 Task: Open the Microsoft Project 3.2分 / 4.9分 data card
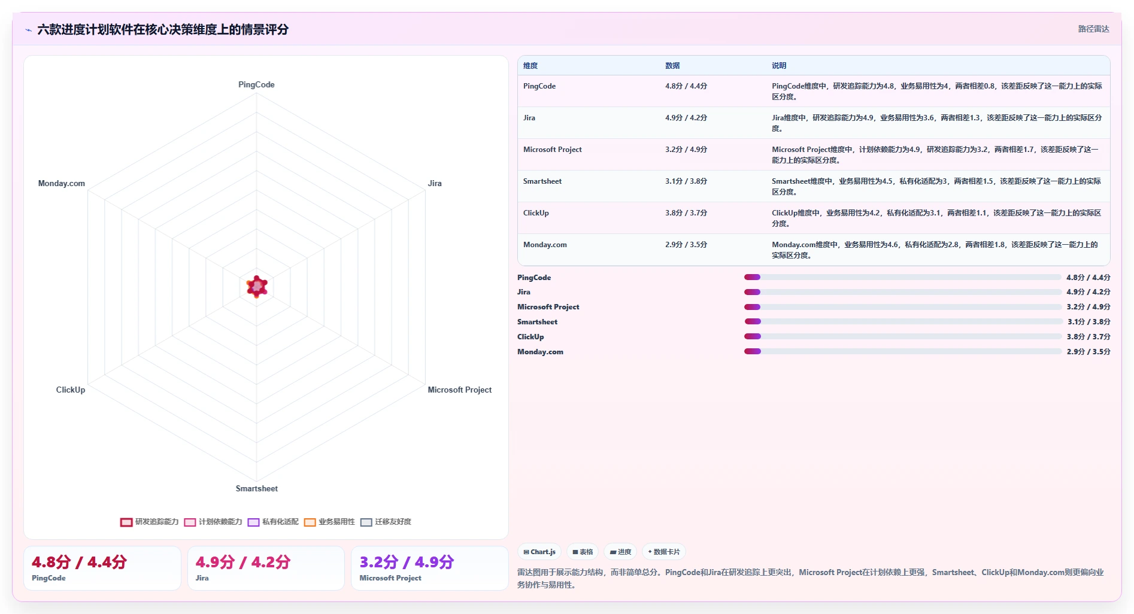coord(430,568)
